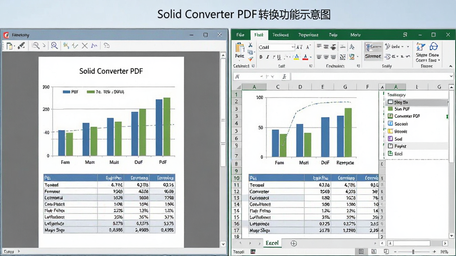The image size is (456, 256).
Task: Click the document icon in PDF viewer toolbar
Action: click(x=9, y=46)
